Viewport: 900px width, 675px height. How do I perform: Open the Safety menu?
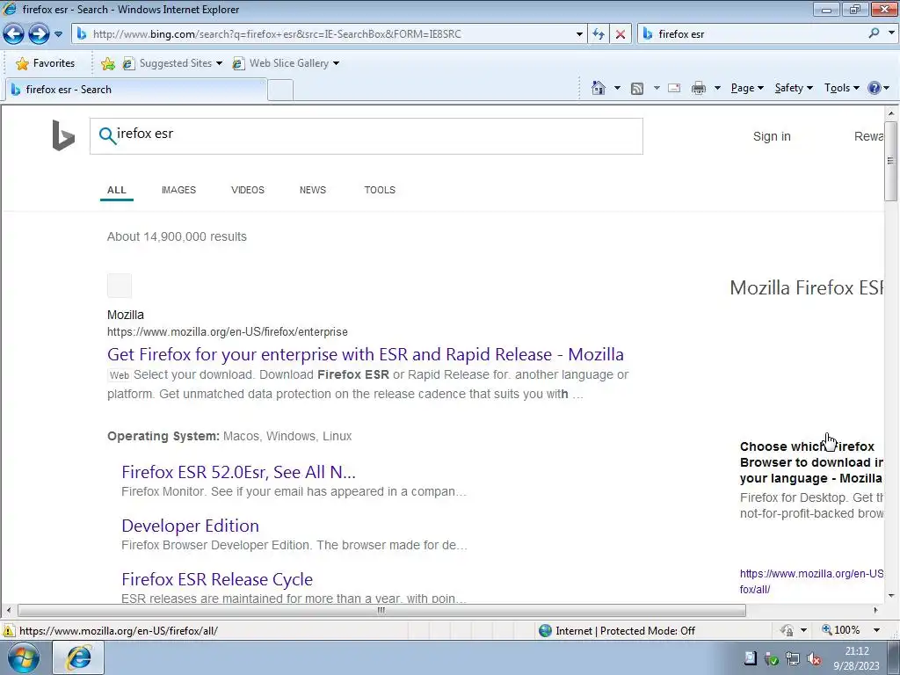[x=794, y=88]
